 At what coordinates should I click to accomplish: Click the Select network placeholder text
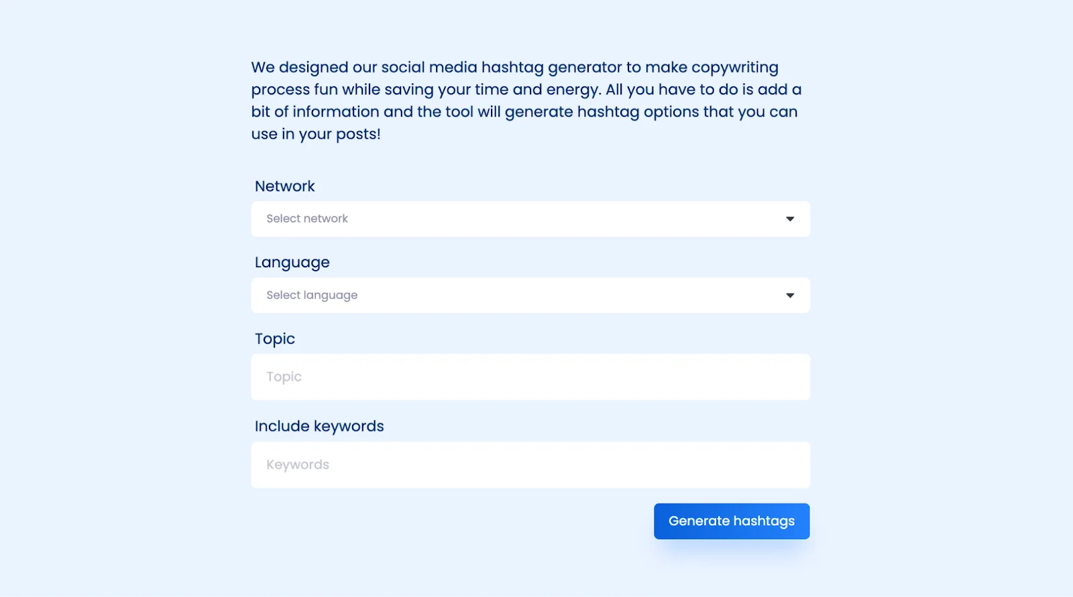(307, 218)
